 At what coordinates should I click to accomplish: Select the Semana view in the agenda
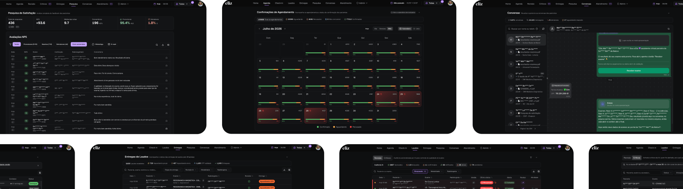pyautogui.click(x=382, y=29)
